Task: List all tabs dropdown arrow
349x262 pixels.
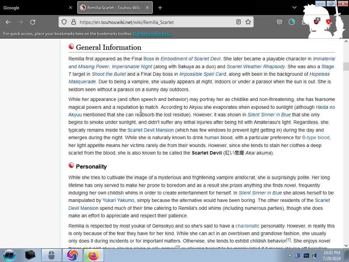Action: coord(294,8)
